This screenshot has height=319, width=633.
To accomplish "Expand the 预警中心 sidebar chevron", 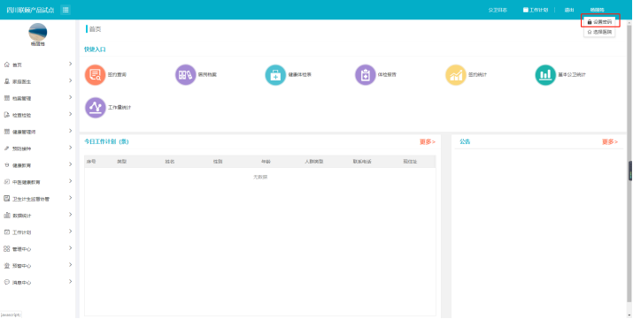I will tap(70, 264).
